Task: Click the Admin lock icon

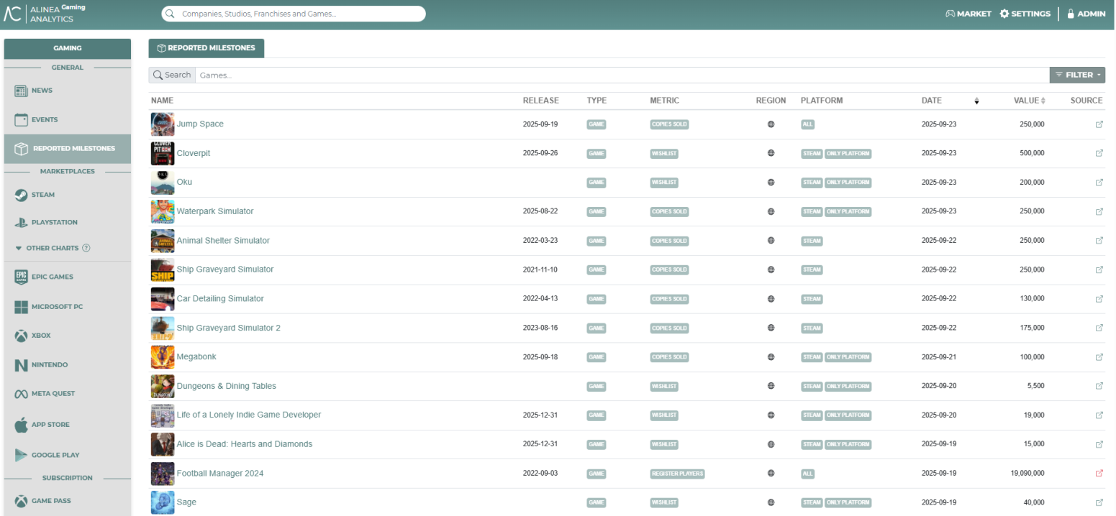Action: coord(1071,14)
